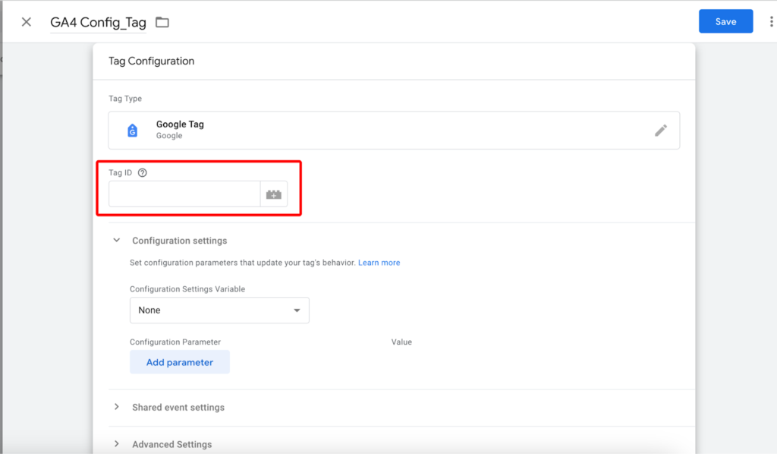Focus the Tag ID input field
Viewport: 777px width, 454px height.
tap(184, 194)
